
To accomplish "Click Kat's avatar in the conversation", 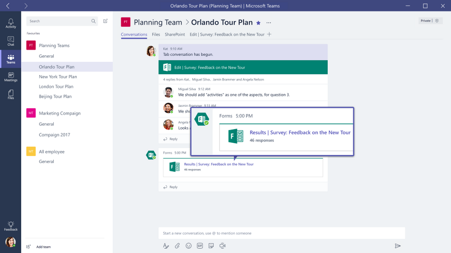I will point(151,51).
